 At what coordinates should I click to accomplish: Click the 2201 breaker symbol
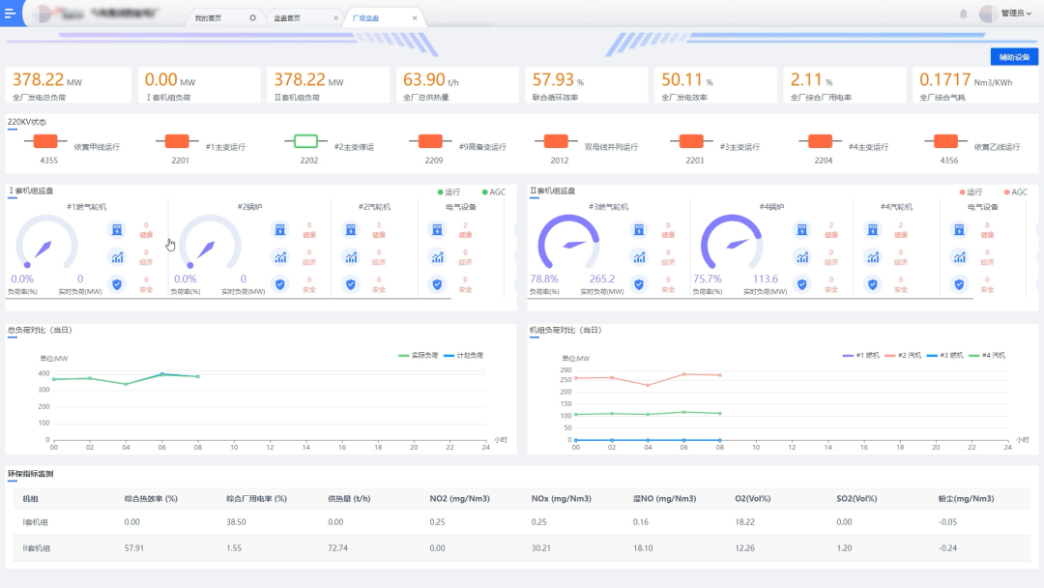pos(177,141)
